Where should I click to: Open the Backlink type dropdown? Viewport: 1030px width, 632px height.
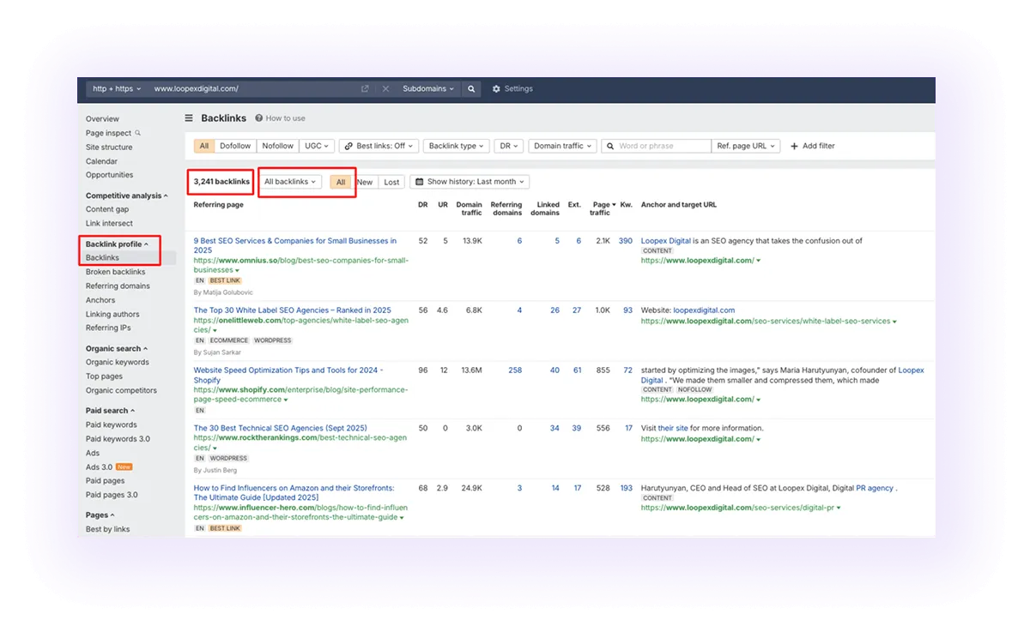pyautogui.click(x=456, y=146)
